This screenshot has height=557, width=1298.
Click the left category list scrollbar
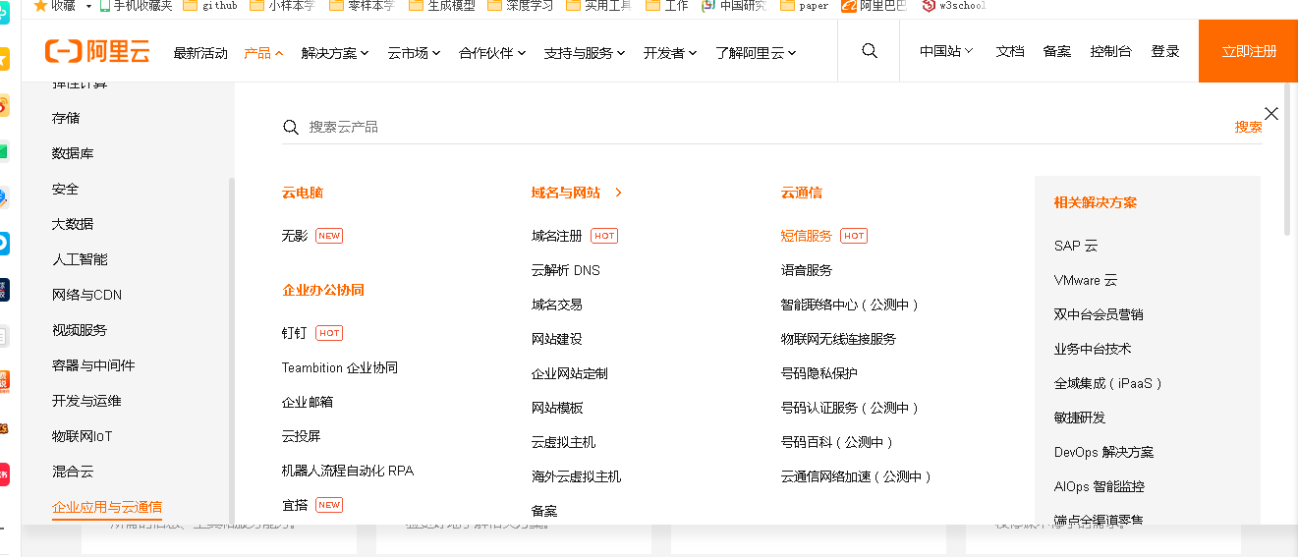(231, 349)
